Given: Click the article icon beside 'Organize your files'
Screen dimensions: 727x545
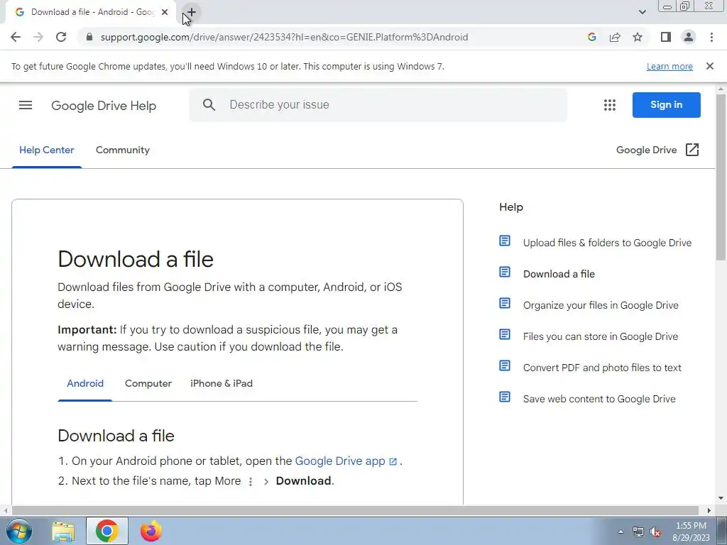Looking at the screenshot, I should (x=505, y=304).
